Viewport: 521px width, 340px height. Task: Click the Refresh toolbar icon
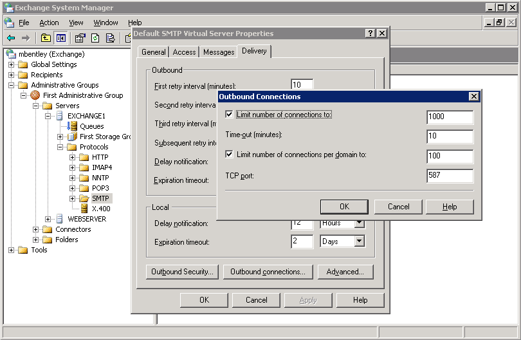pyautogui.click(x=95, y=38)
